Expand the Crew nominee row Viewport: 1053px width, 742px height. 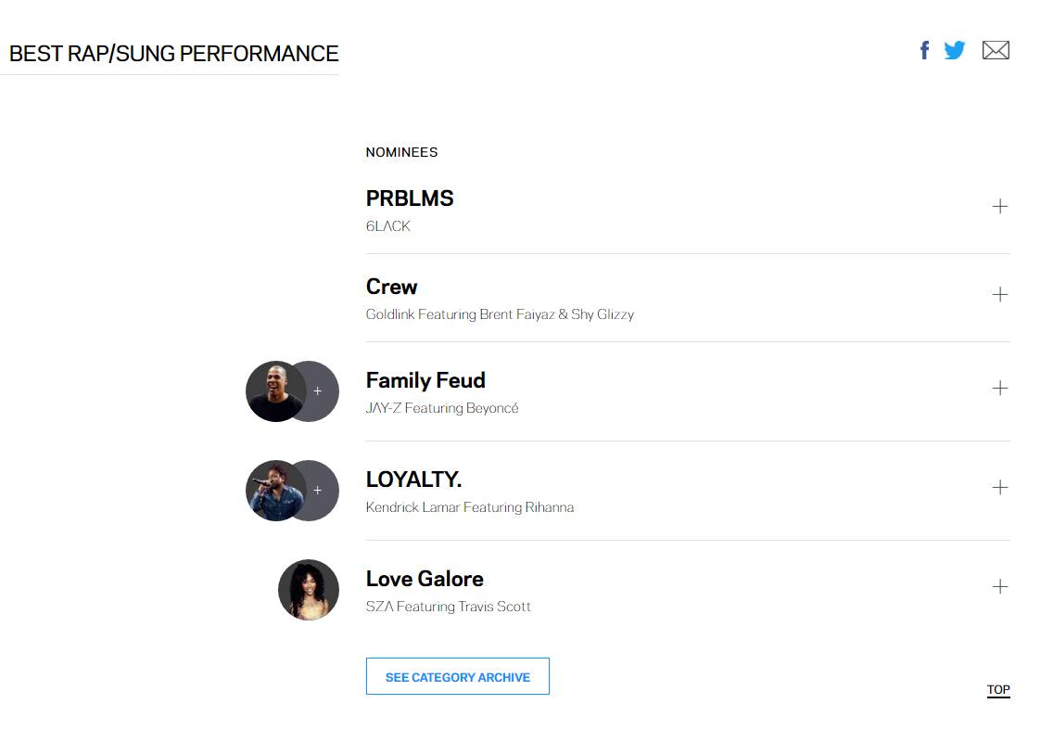coord(999,295)
